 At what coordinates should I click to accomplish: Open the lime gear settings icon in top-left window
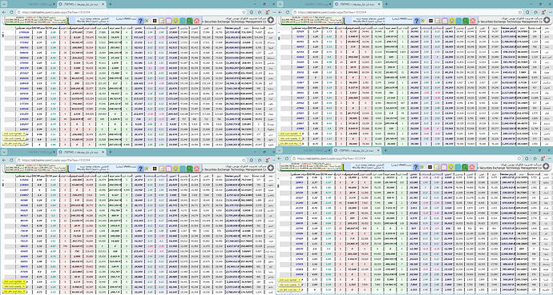(176, 21)
